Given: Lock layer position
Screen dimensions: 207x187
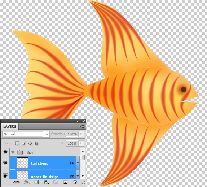Looking at the screenshot, I should click(x=30, y=143).
